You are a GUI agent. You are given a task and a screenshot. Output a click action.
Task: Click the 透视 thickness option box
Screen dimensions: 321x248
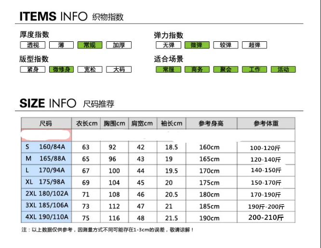(x=33, y=45)
